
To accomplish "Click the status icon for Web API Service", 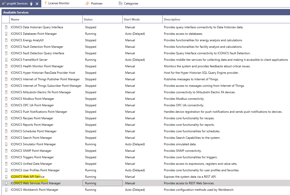I will 6,177.
